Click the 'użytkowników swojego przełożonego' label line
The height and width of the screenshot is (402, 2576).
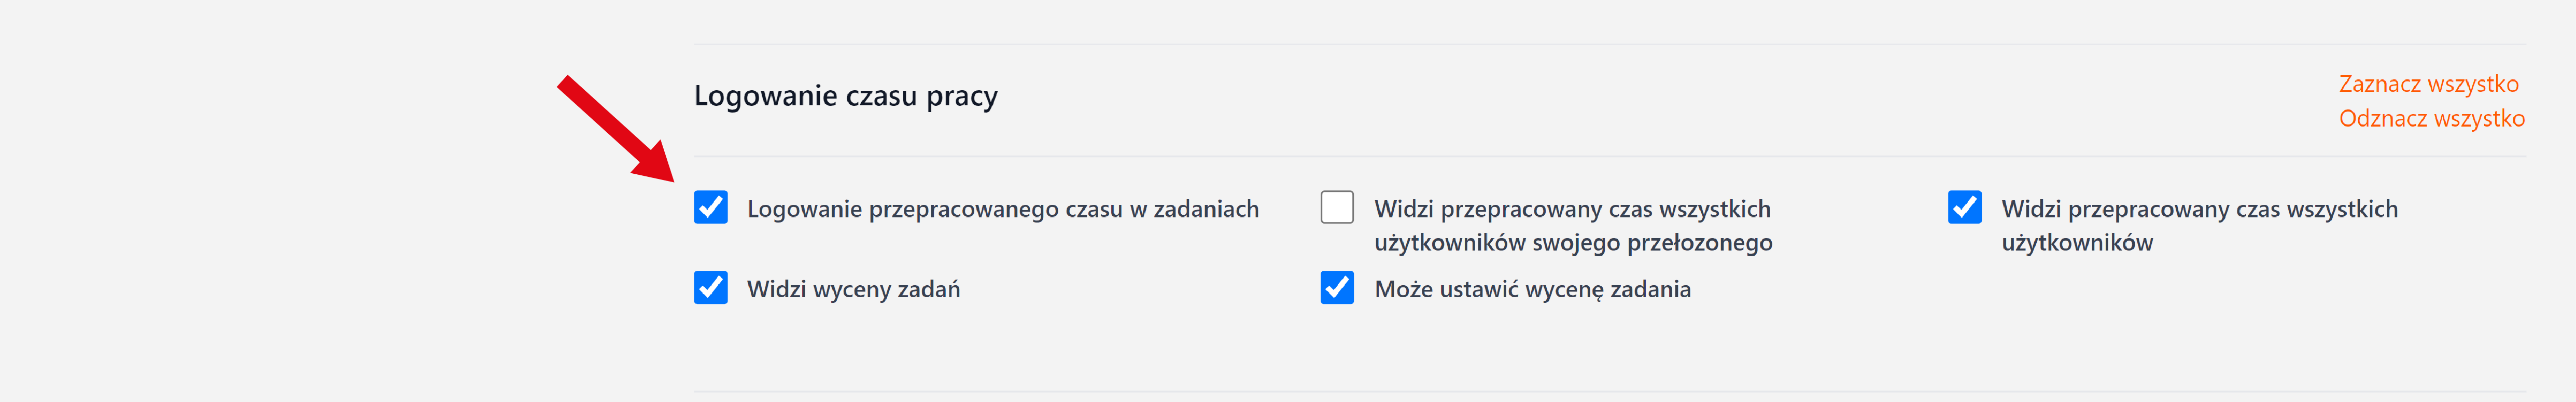pos(1572,242)
